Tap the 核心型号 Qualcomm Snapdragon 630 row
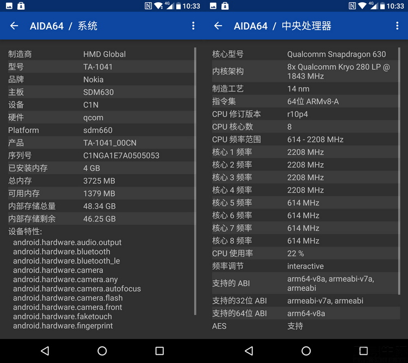The height and width of the screenshot is (363, 408). tap(305, 54)
